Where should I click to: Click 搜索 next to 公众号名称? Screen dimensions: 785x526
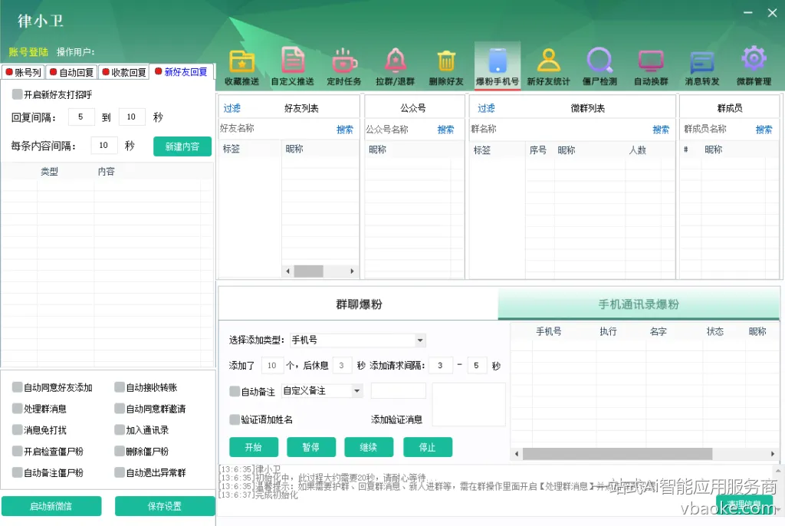pyautogui.click(x=446, y=130)
